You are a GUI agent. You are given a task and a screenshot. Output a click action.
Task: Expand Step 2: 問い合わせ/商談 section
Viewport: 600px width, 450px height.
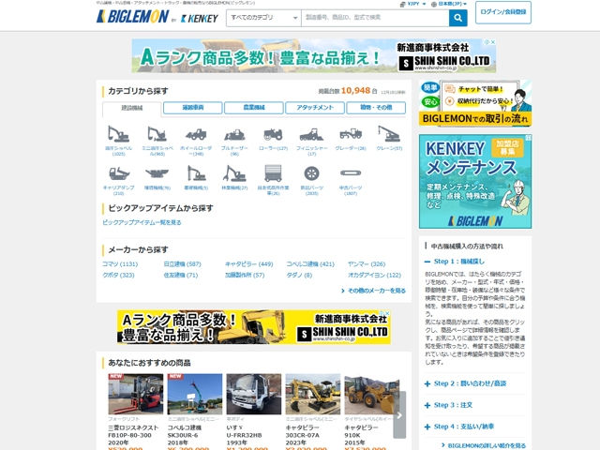[x=471, y=383]
